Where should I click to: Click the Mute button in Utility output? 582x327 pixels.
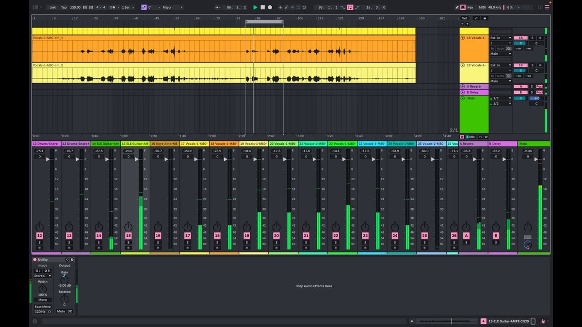click(61, 311)
